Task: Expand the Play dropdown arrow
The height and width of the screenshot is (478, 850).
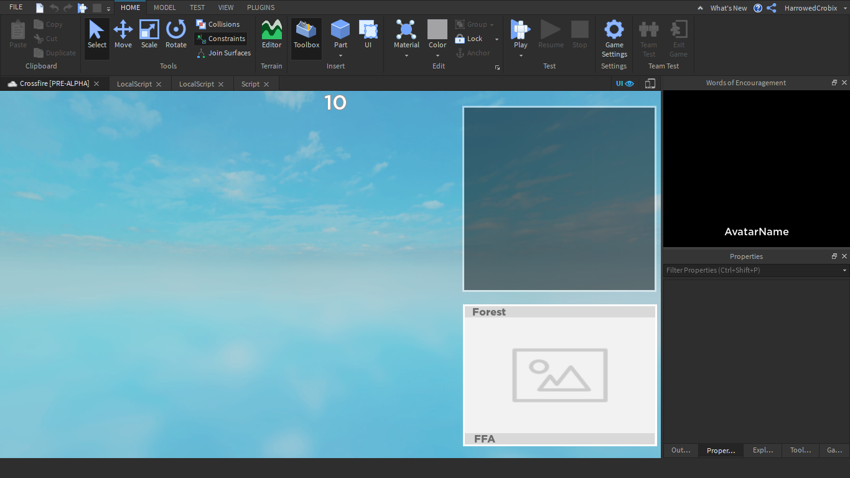Action: pos(521,55)
